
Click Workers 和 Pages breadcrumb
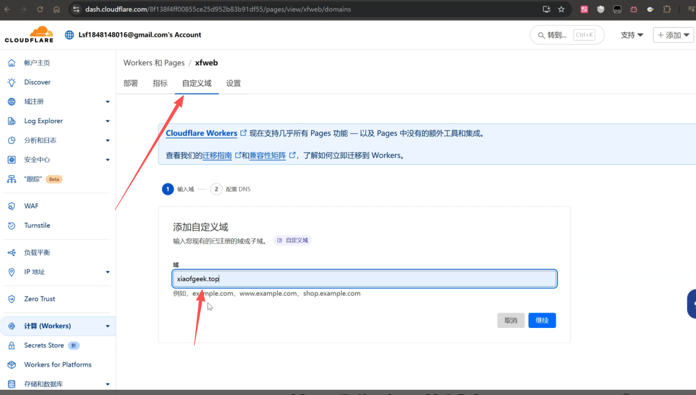click(x=154, y=63)
